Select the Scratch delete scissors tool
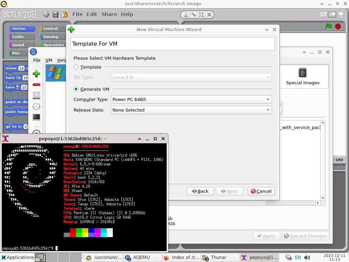Screen dimensions: 349x262 (194, 15)
